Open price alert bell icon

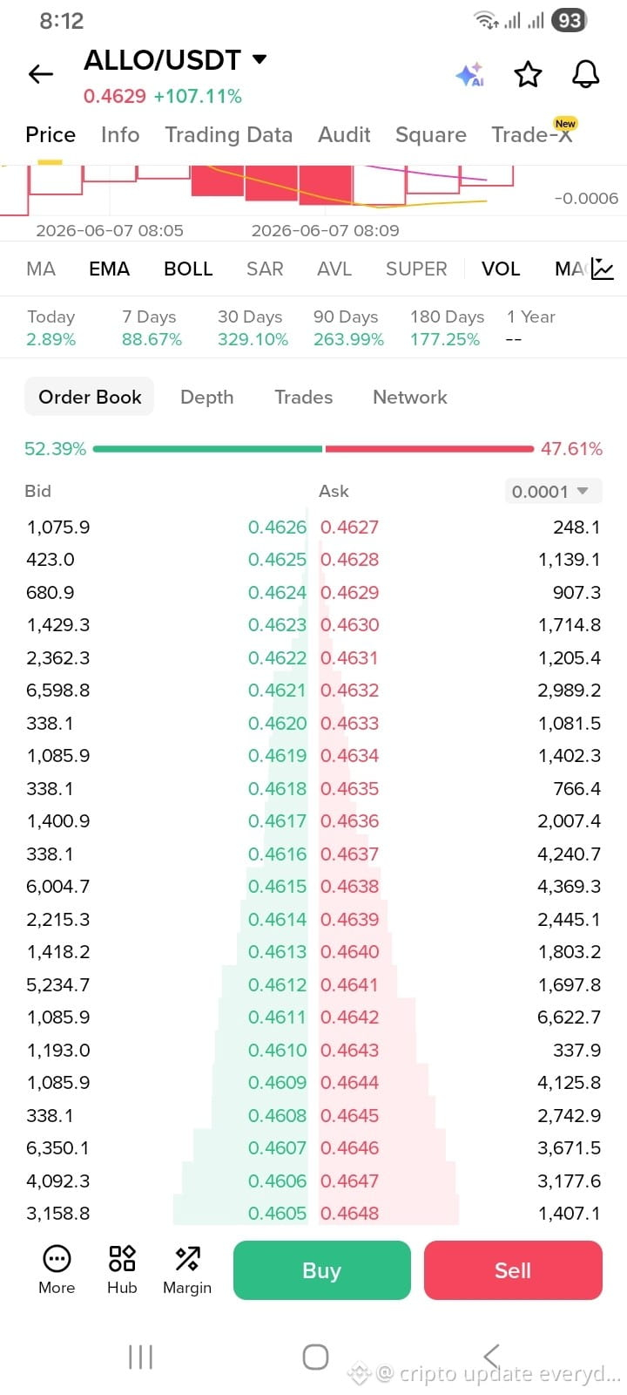point(585,75)
